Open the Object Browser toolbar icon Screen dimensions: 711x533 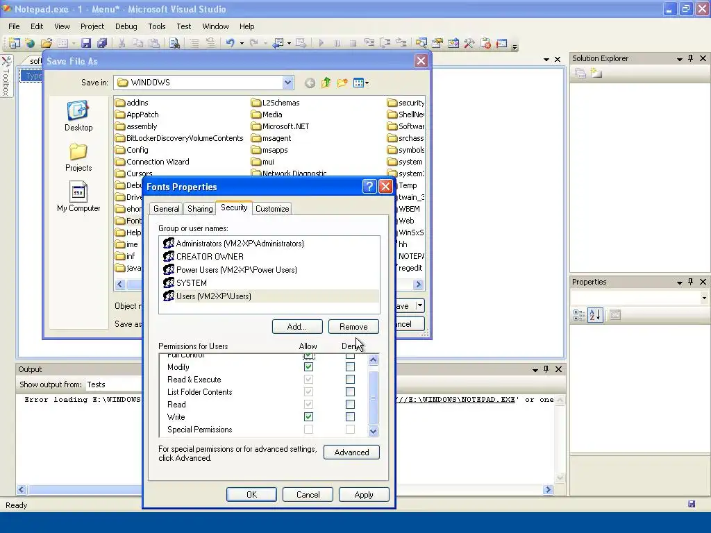click(x=453, y=43)
